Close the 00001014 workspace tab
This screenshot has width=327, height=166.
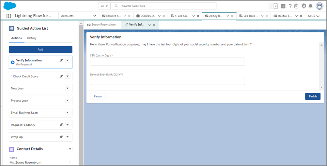tap(163, 16)
